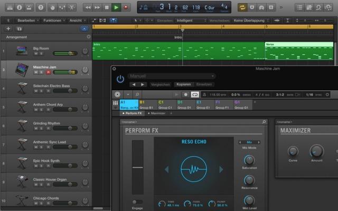Click the left-click pointer tool dropdown
The width and height of the screenshot is (338, 211).
137,21
